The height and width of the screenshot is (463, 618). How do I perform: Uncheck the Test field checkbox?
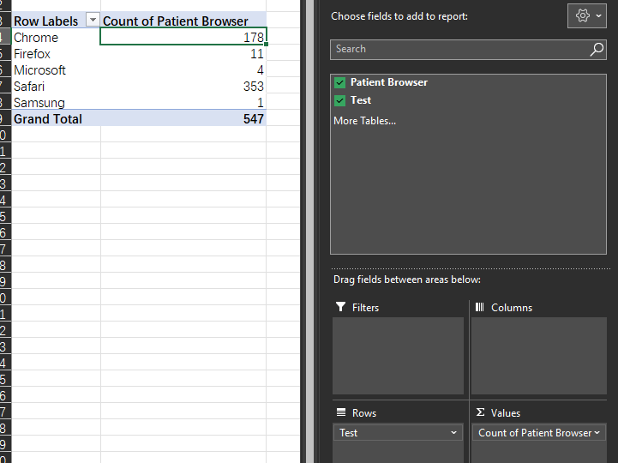(x=339, y=100)
